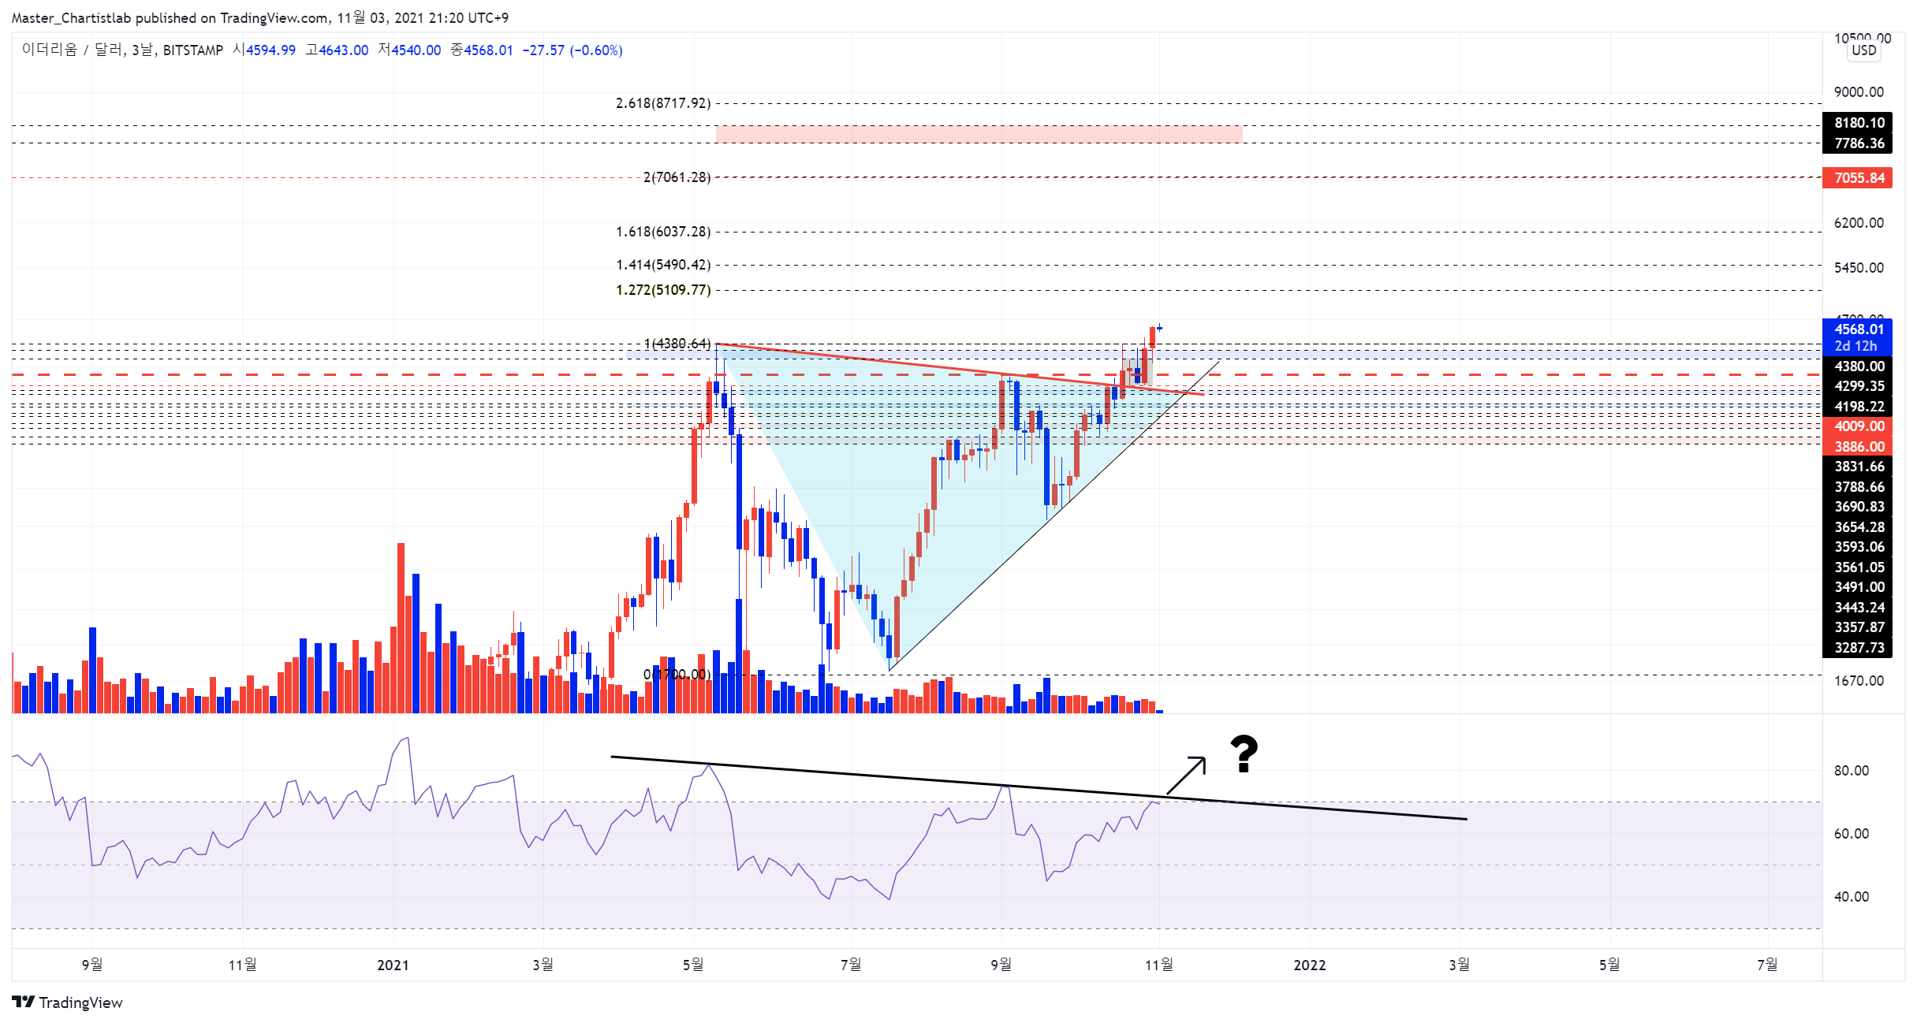This screenshot has width=1917, height=1023.
Task: Click the 7786.36 price label
Action: [x=1858, y=143]
